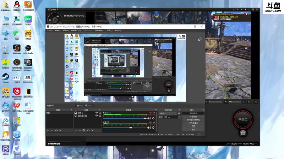Undock the scene transitions panel
This screenshot has height=159, width=284.
click(x=180, y=110)
